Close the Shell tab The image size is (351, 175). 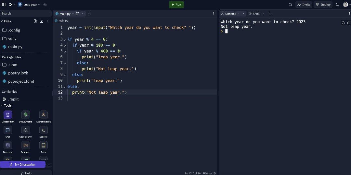coord(263,14)
